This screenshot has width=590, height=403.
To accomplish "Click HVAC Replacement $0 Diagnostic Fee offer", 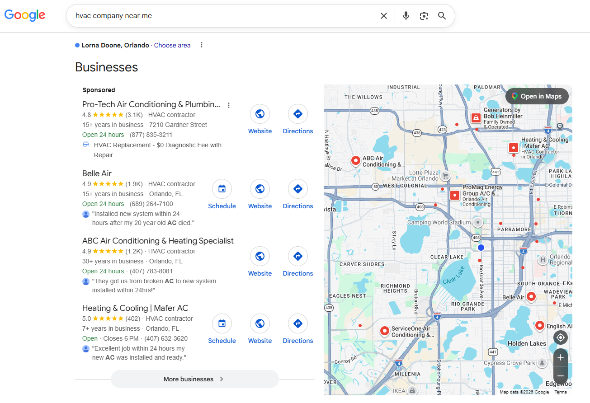I will click(158, 150).
